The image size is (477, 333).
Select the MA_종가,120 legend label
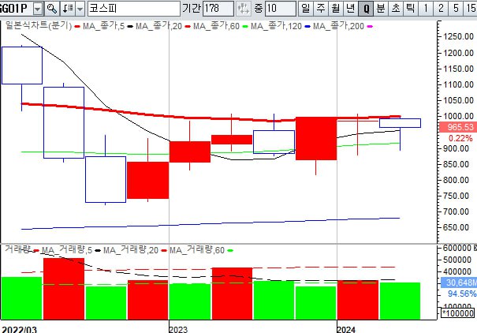[276, 26]
